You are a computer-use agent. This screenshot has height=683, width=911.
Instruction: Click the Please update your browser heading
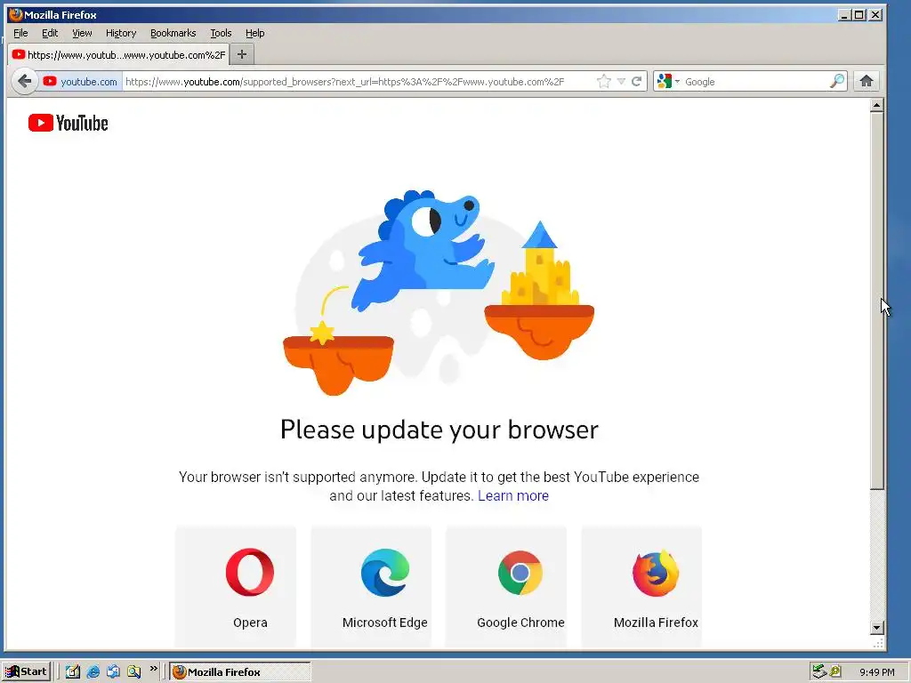(x=439, y=430)
